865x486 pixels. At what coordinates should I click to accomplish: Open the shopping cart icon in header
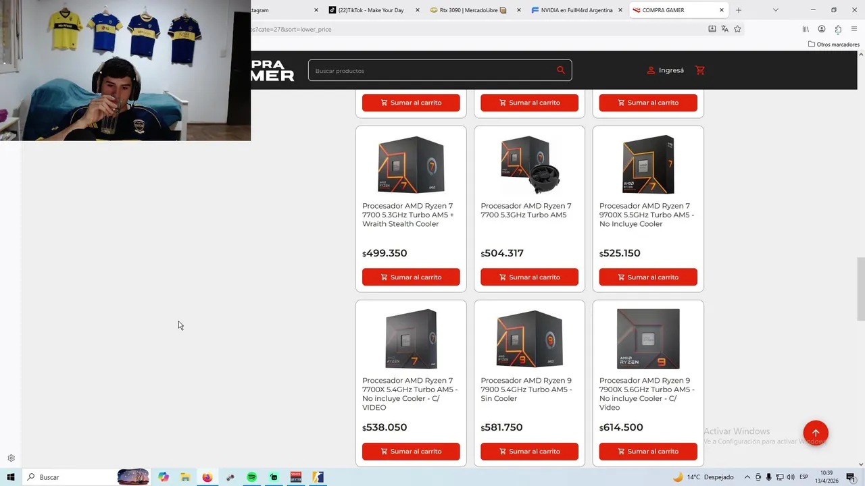click(x=700, y=70)
